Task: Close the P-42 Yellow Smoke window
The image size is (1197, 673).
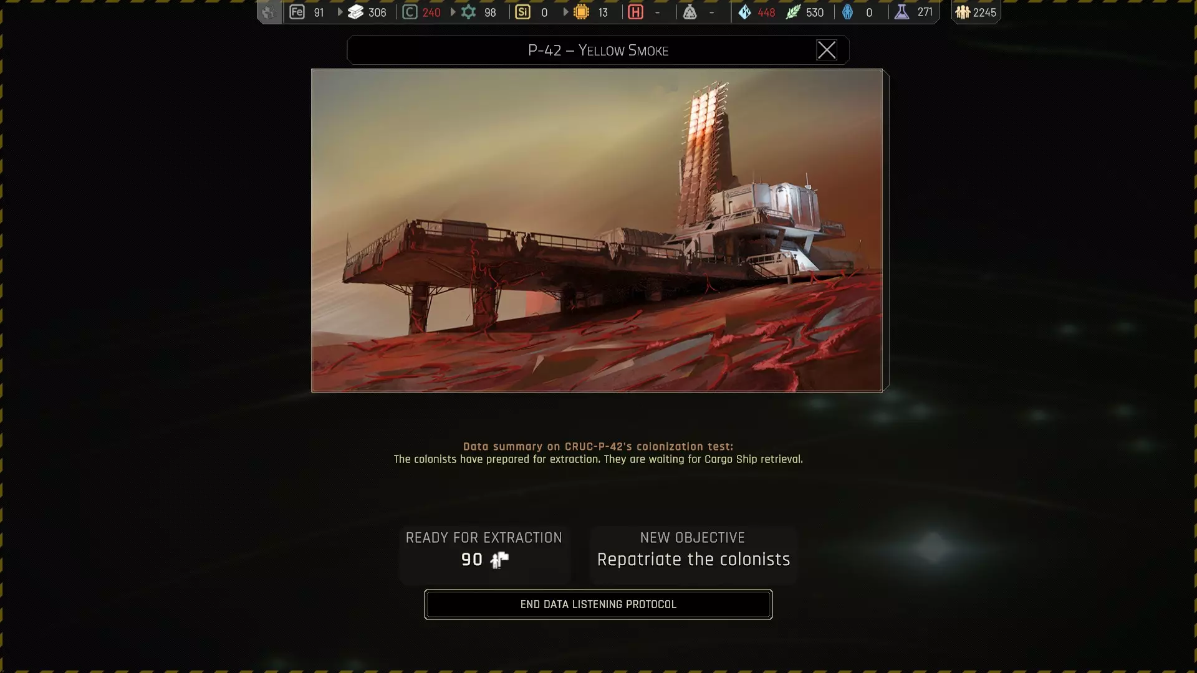Action: (826, 50)
